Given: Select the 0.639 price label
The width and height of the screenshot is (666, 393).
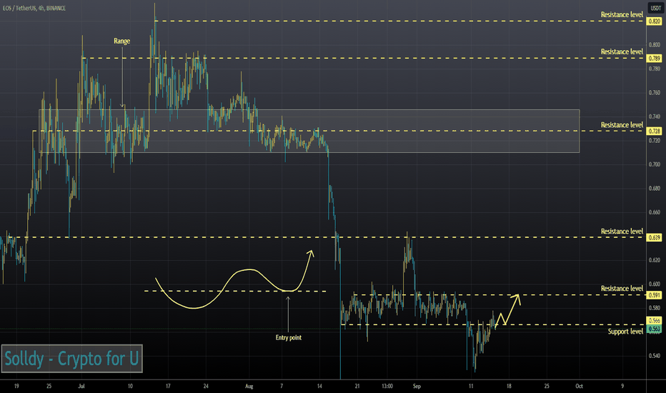Looking at the screenshot, I should [x=655, y=237].
